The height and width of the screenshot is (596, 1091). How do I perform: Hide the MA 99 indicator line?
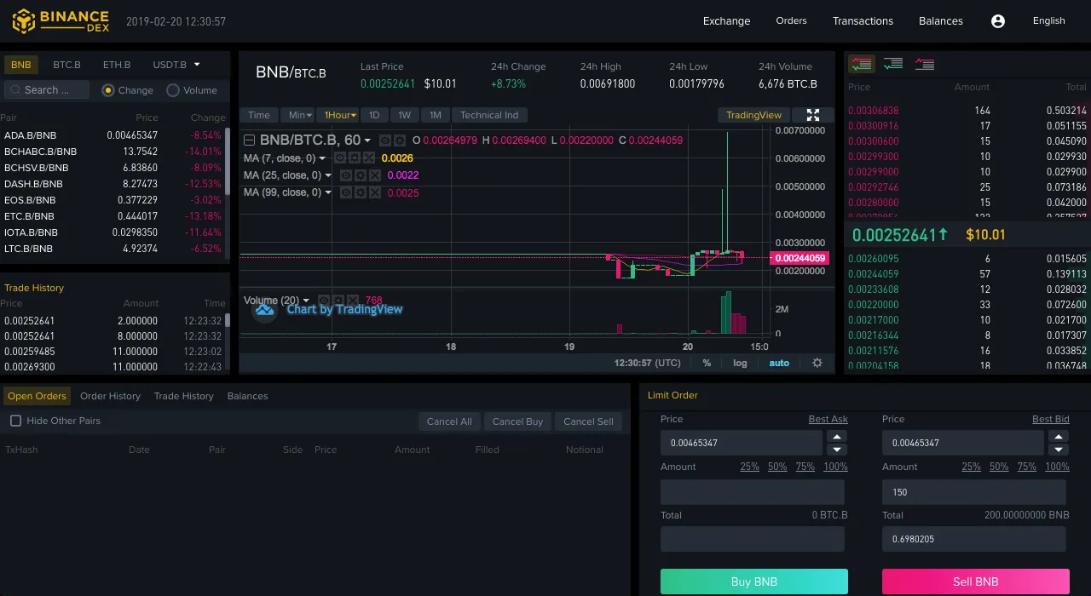point(346,192)
